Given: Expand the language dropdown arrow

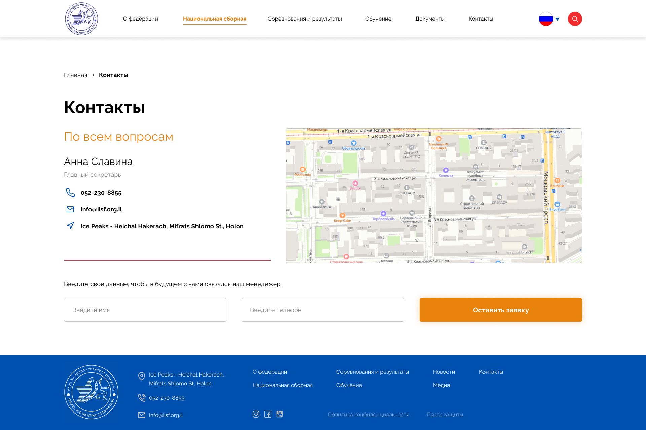Looking at the screenshot, I should 558,19.
